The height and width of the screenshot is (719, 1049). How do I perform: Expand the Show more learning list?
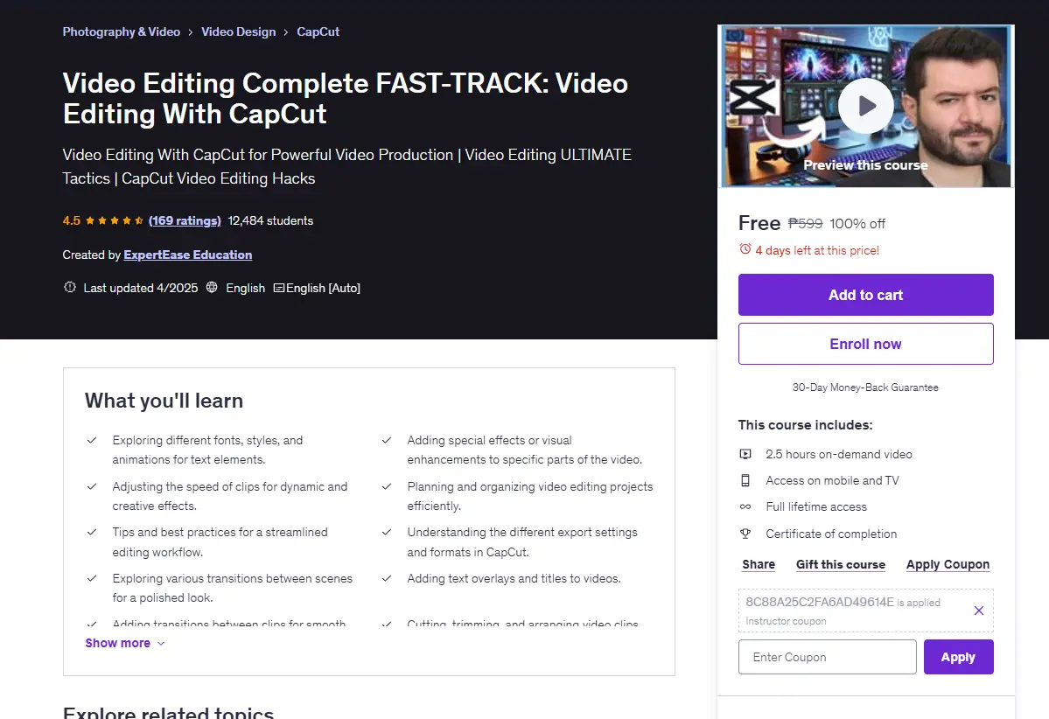point(124,643)
